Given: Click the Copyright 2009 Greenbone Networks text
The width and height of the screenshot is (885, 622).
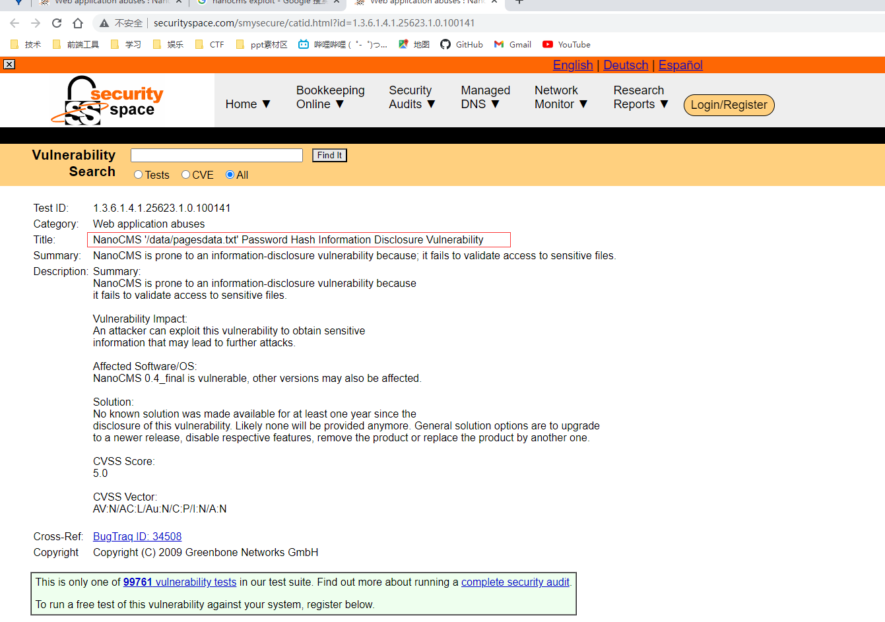Looking at the screenshot, I should pyautogui.click(x=206, y=553).
